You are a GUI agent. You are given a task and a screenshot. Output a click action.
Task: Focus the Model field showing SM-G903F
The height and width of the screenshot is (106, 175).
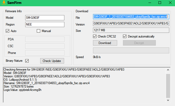(x=45, y=18)
